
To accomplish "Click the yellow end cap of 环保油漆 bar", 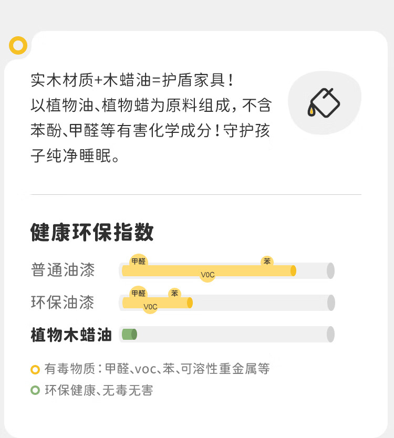I will [x=190, y=303].
